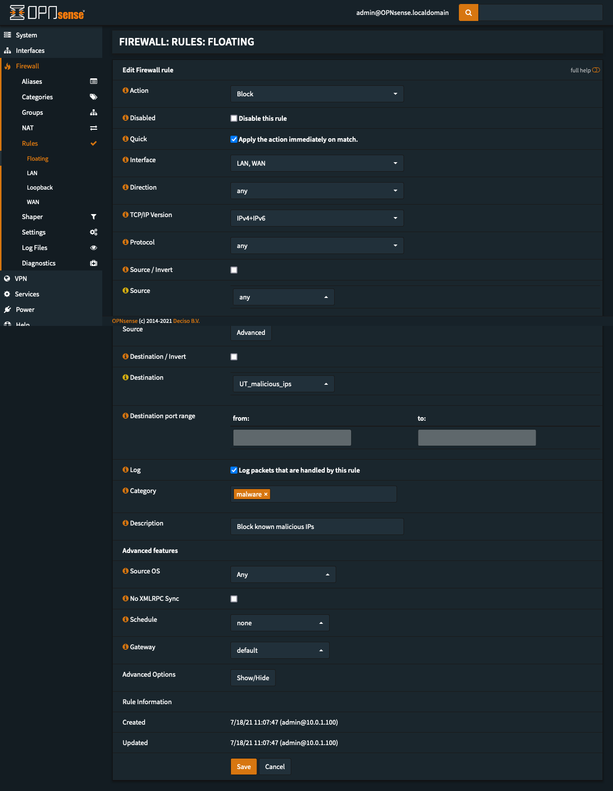Open the VPN sidebar menu
Viewport: 613px width, 791px height.
tap(21, 278)
